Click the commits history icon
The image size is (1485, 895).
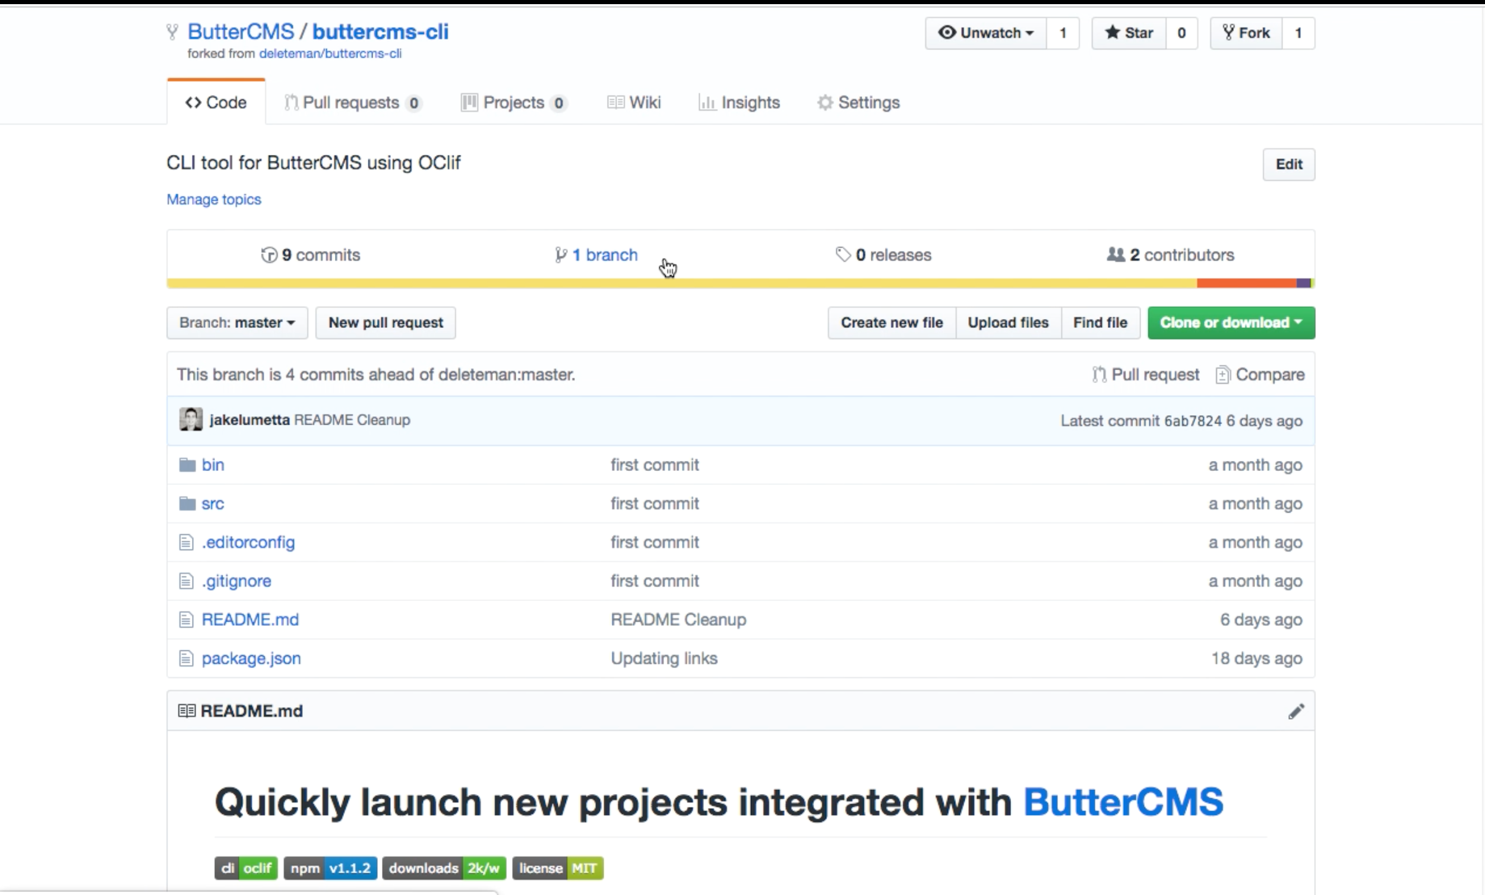(270, 254)
